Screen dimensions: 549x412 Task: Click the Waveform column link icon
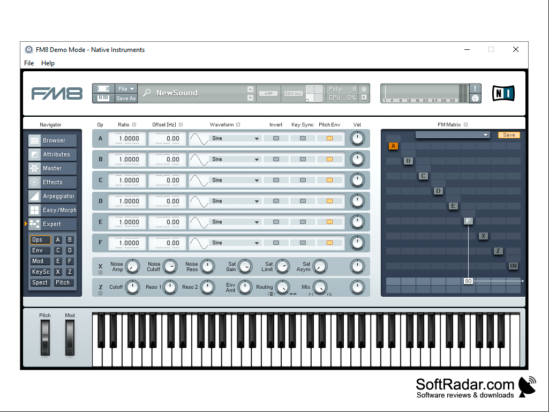coord(238,125)
